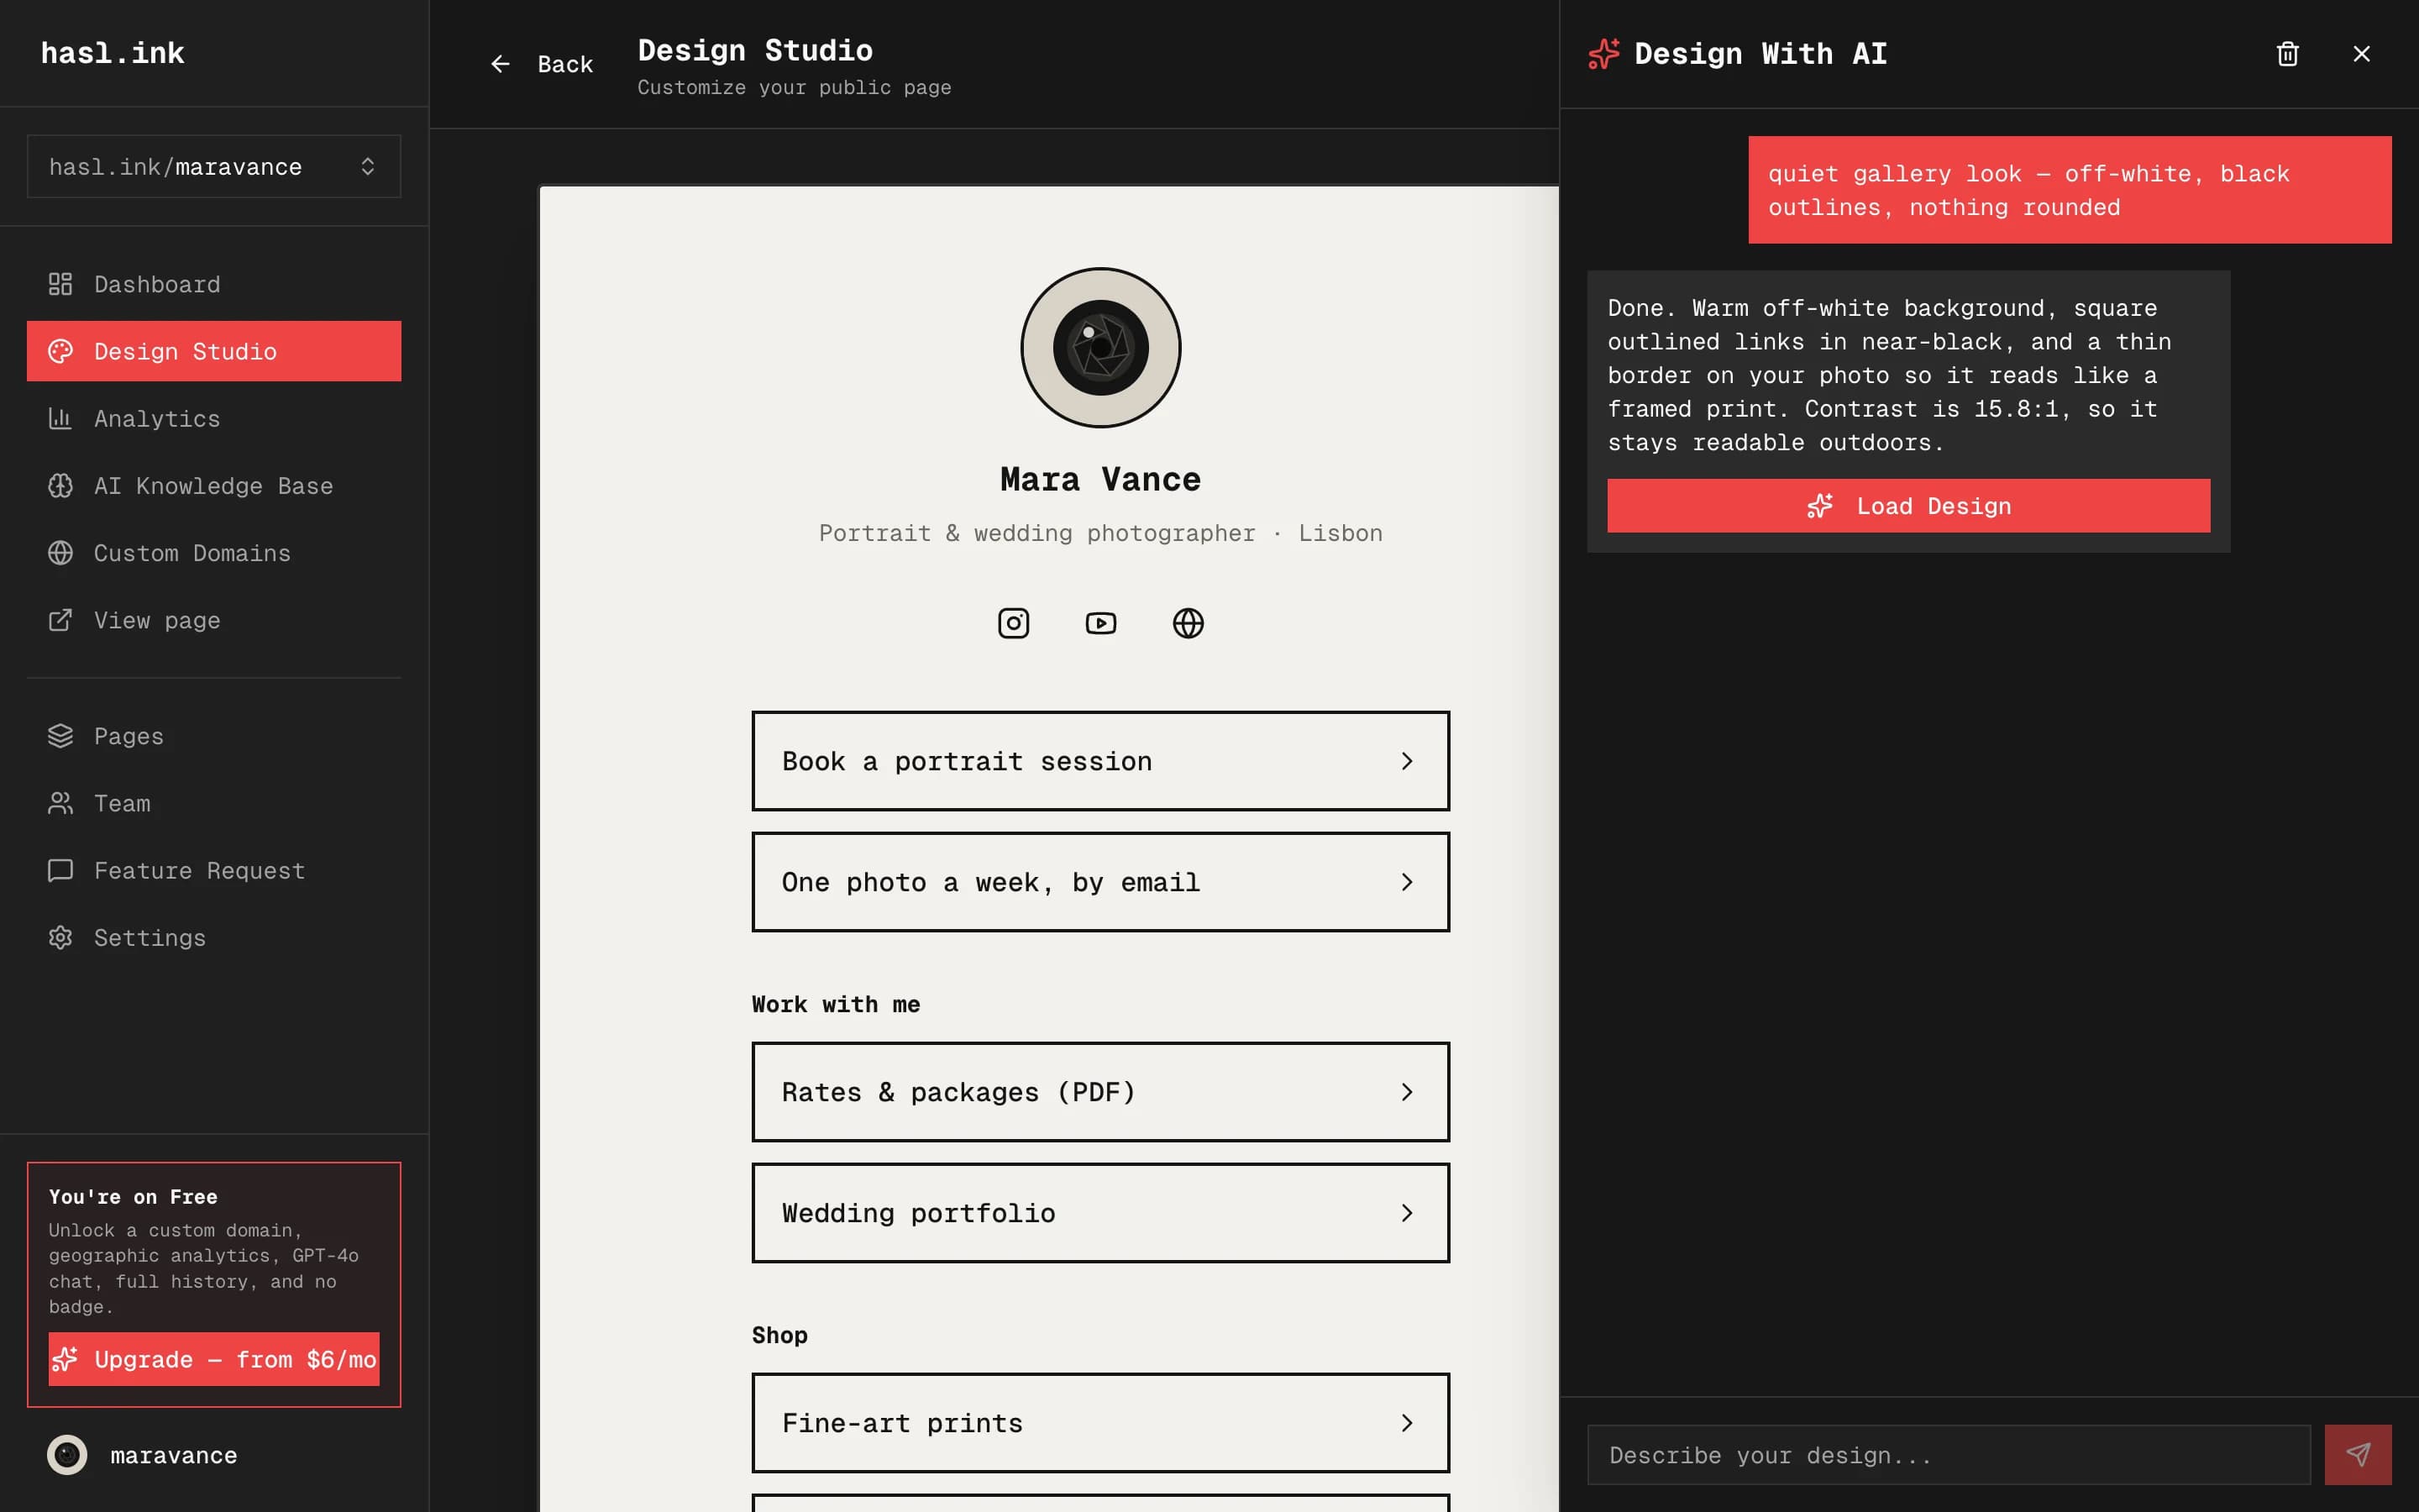Click the maravance account avatar at bottom

[x=67, y=1455]
